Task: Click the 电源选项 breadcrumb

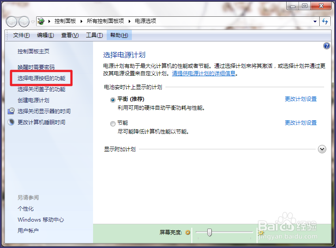Action: [146, 21]
